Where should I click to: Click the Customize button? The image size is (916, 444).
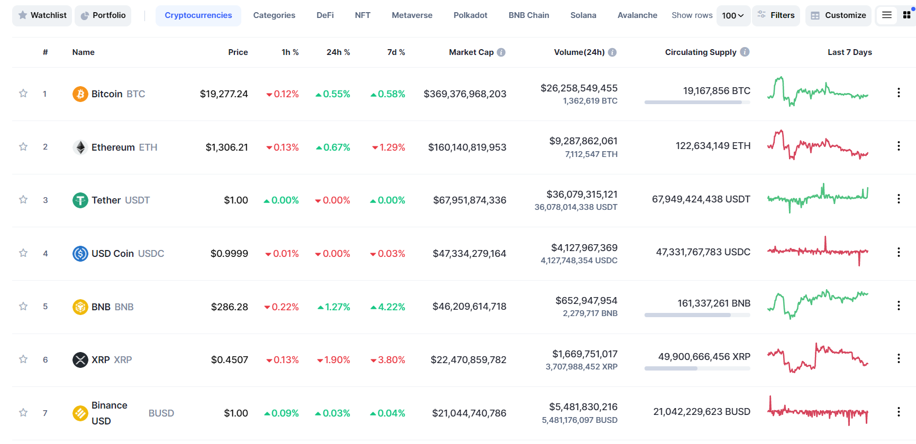(x=839, y=15)
